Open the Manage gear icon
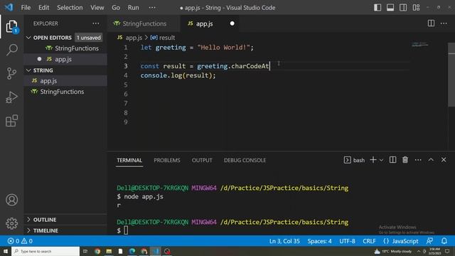 point(11,223)
